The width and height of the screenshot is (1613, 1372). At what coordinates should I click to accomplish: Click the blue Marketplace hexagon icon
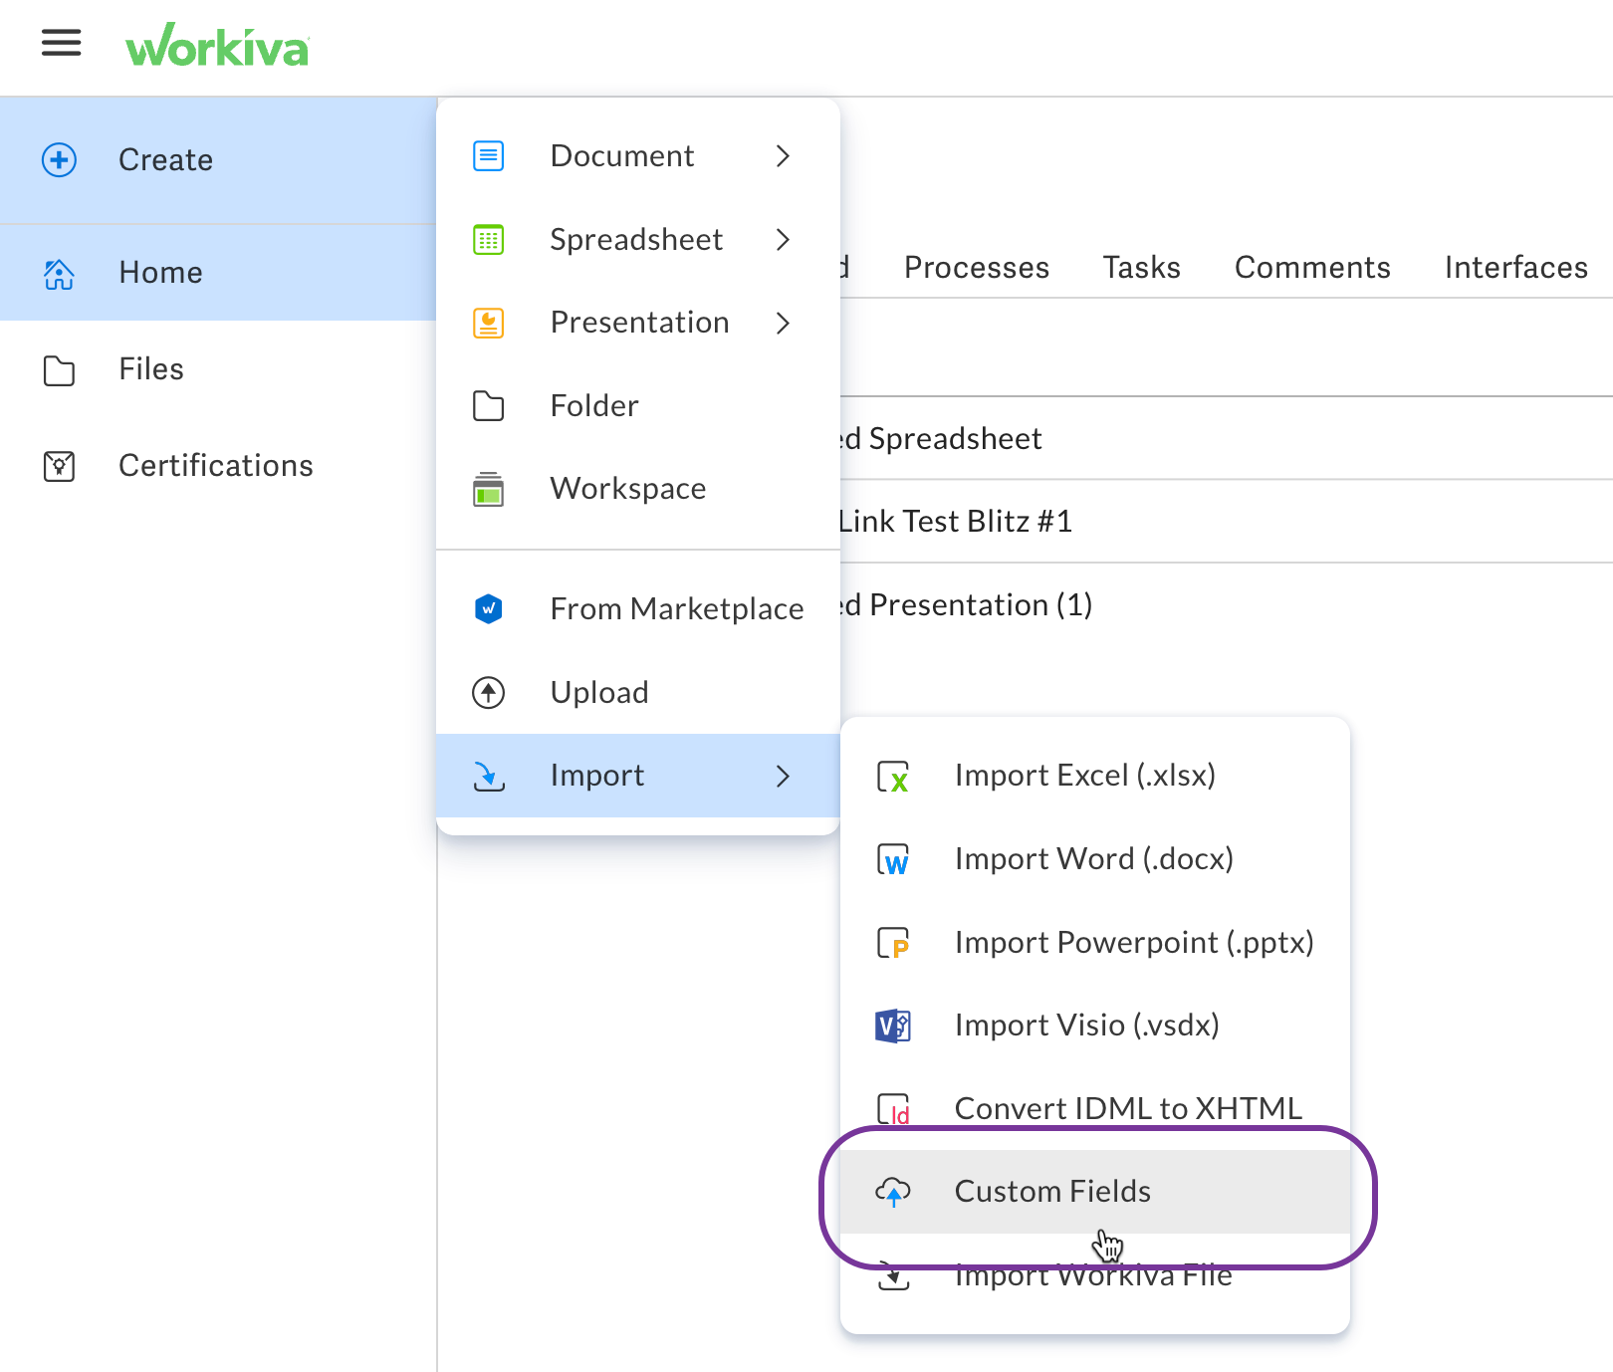[x=488, y=608]
